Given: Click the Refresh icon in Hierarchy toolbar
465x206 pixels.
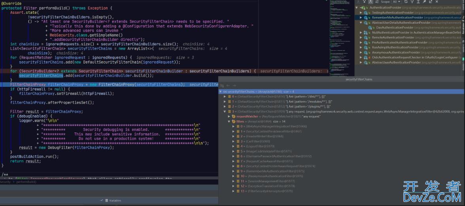Looking at the screenshot, I should pyautogui.click(x=406, y=2).
